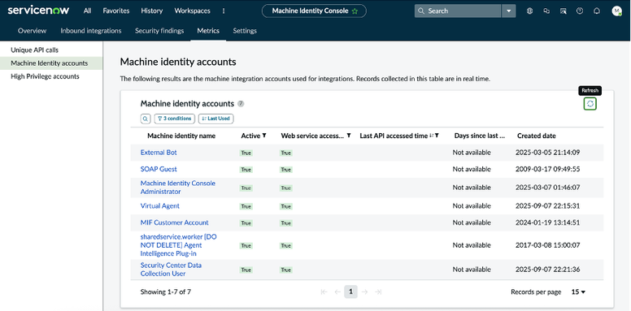Screen dimensions: 631x311
Task: Go to next page arrow
Action: 364,292
